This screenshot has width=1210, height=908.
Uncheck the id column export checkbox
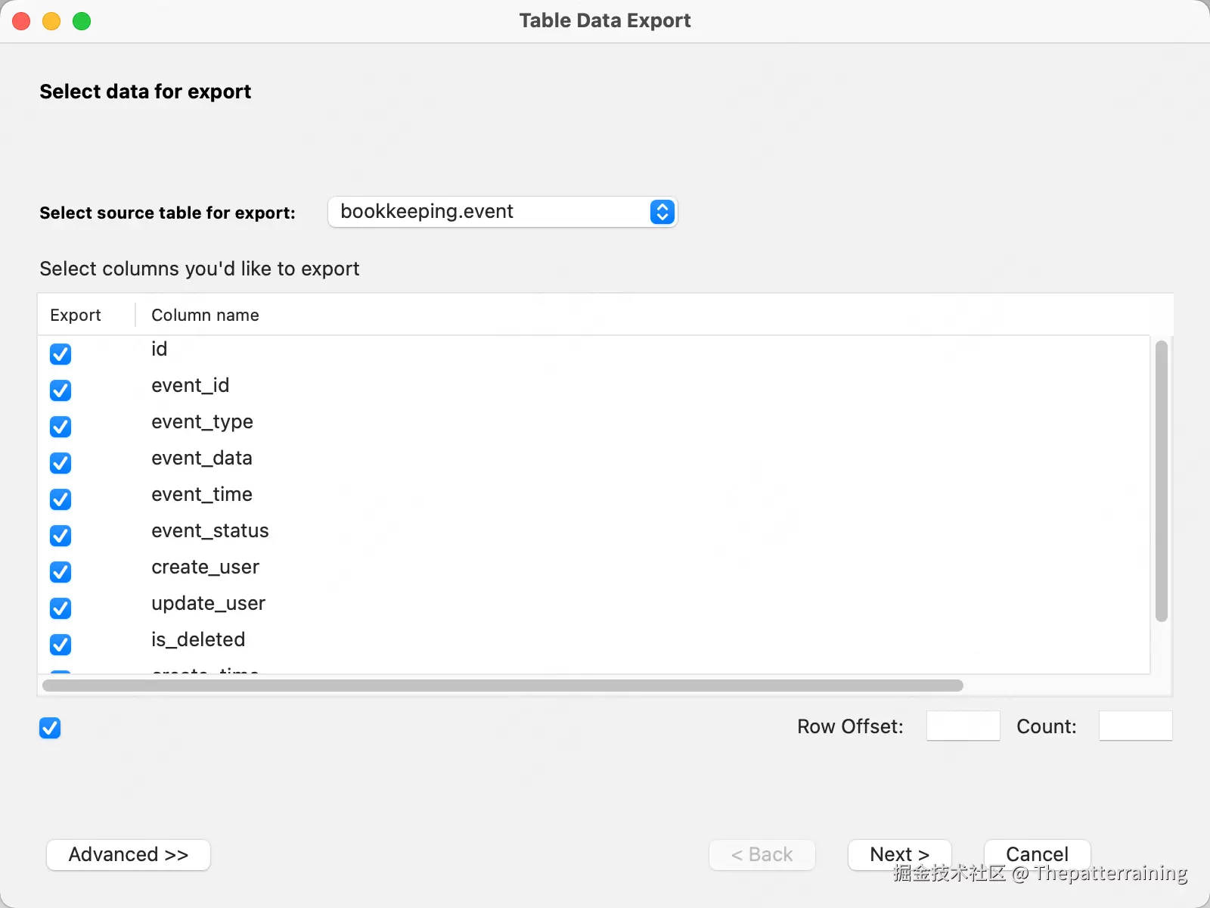pos(60,354)
